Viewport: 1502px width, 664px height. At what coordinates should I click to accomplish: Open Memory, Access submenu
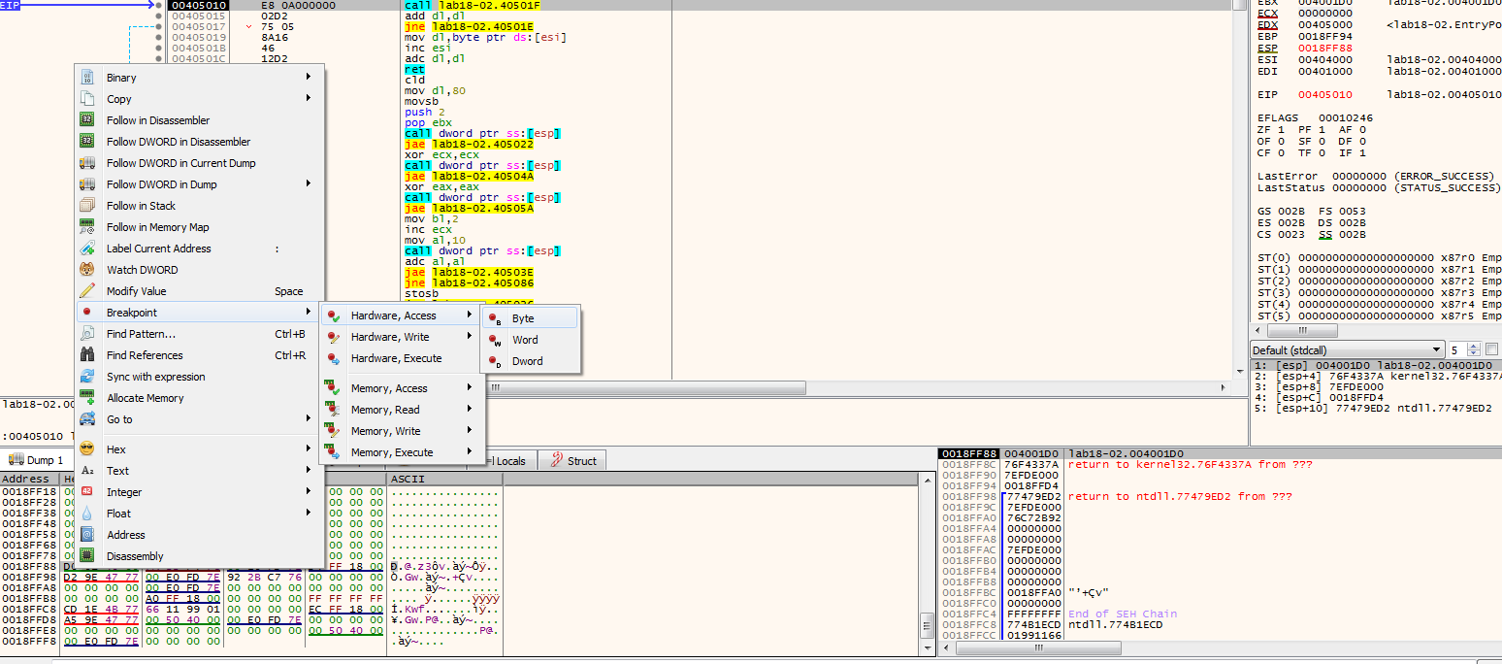click(402, 388)
